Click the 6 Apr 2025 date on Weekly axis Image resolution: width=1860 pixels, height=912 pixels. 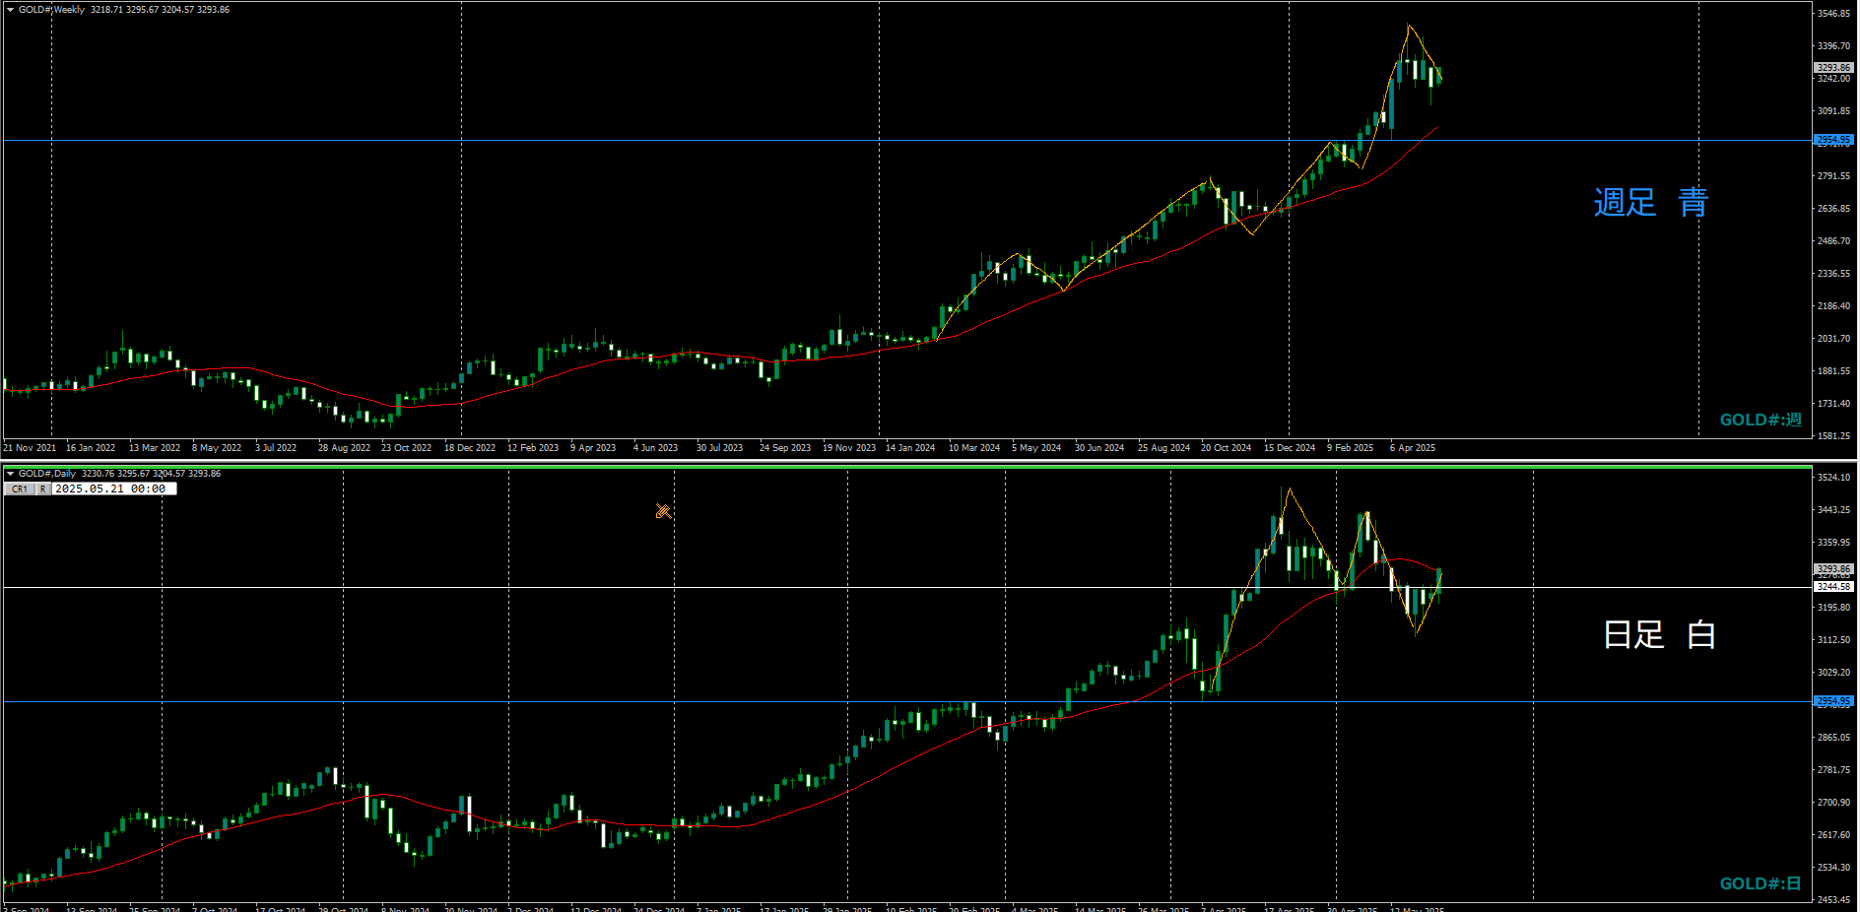[1413, 448]
